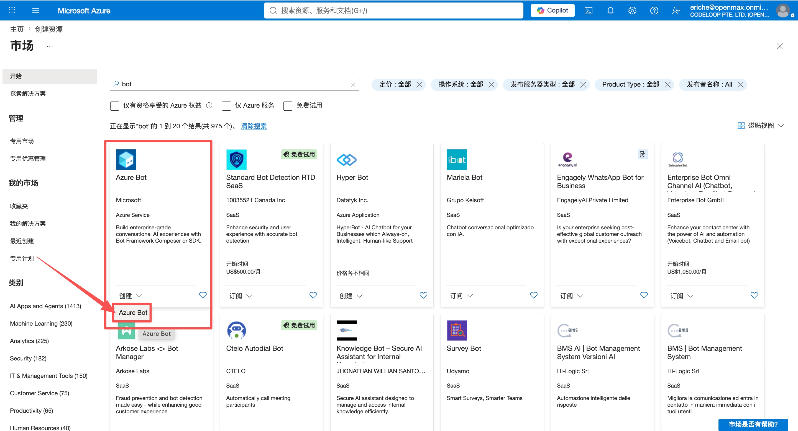Check the 免费试用 filter checkbox
Screen dimensions: 798x431
tap(288, 106)
